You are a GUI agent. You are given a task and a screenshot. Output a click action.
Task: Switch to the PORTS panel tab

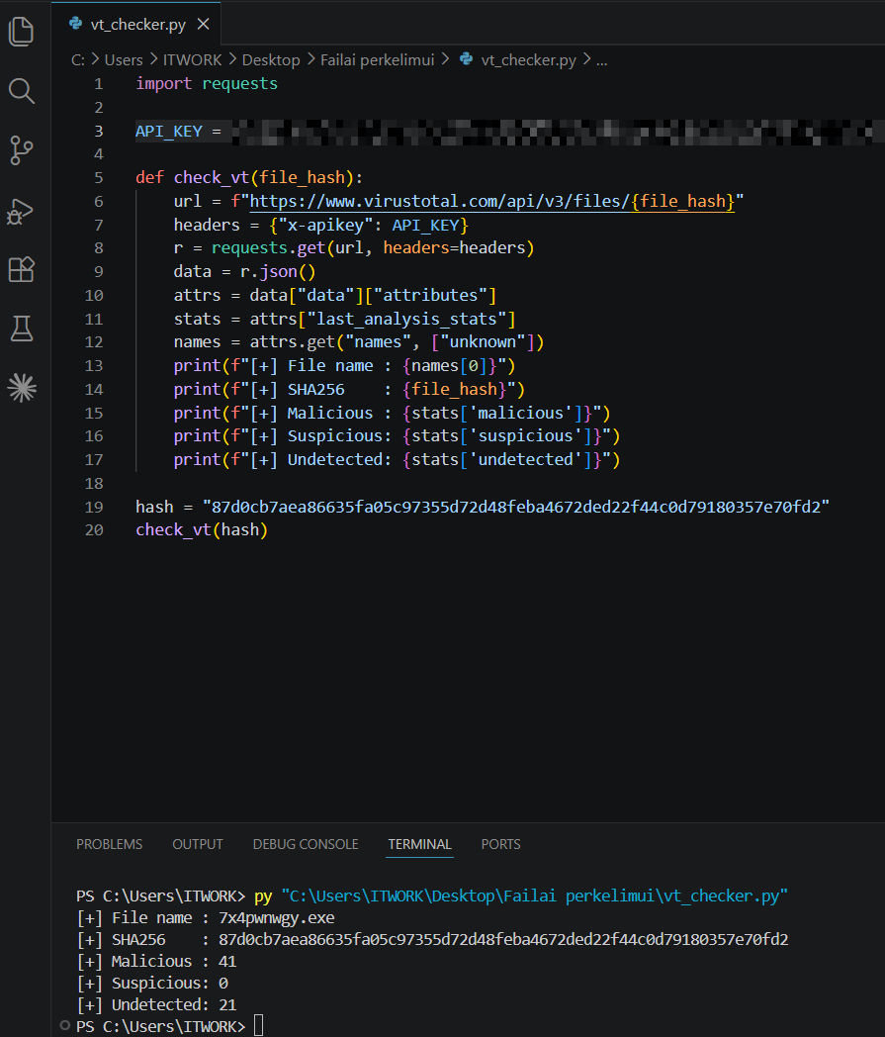(501, 844)
